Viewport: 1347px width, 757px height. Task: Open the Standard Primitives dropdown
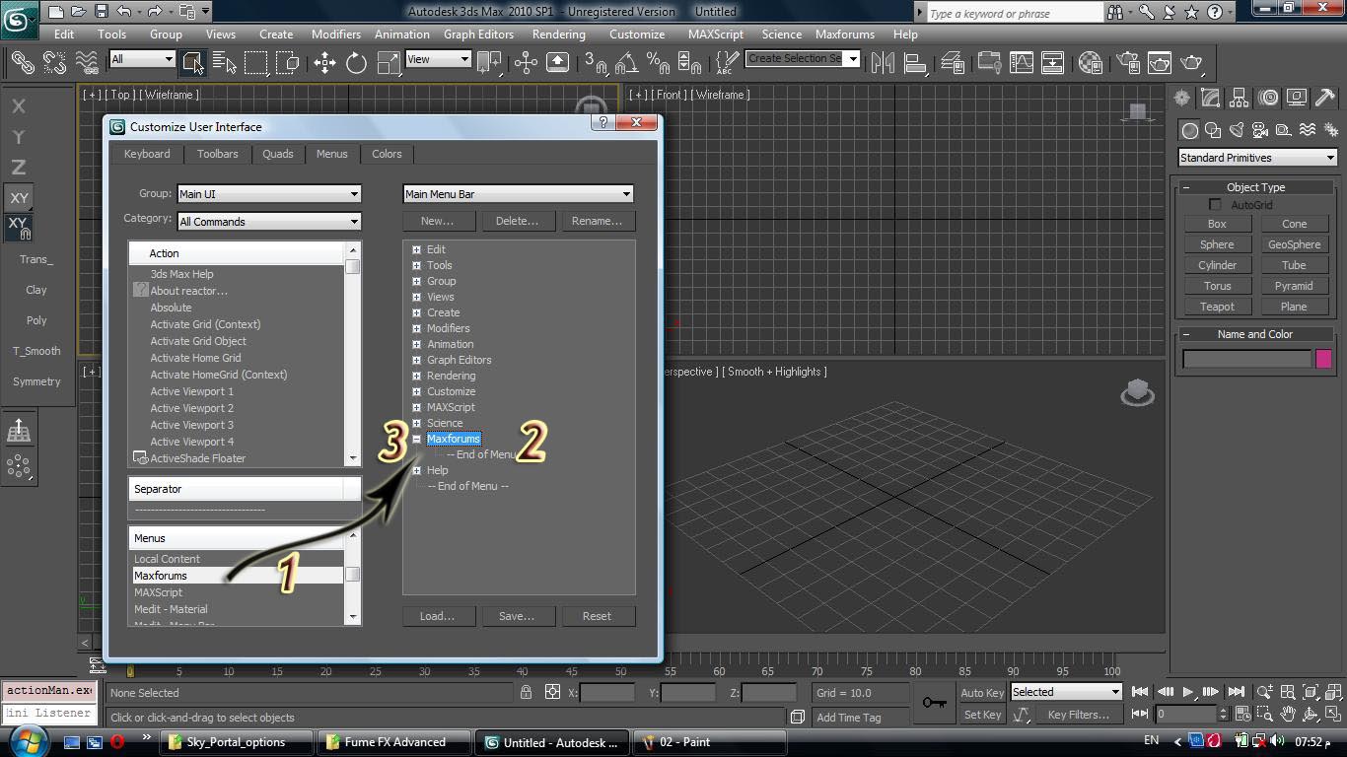[x=1257, y=158]
